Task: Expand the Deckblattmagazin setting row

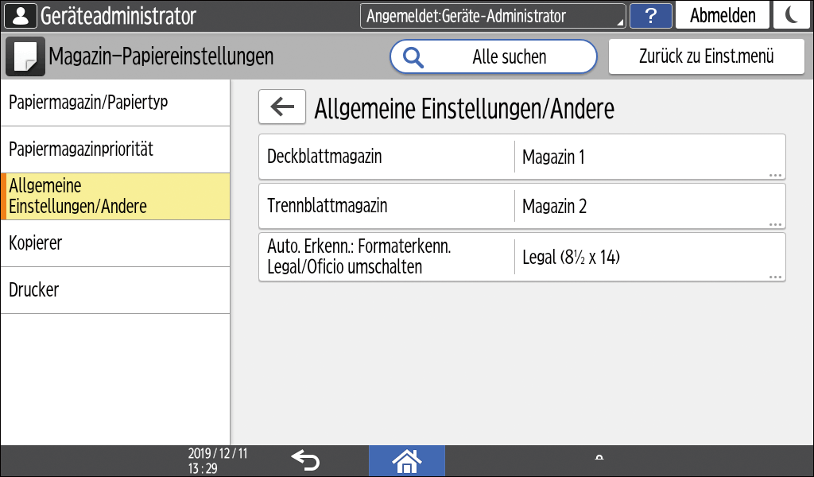Action: tap(521, 156)
